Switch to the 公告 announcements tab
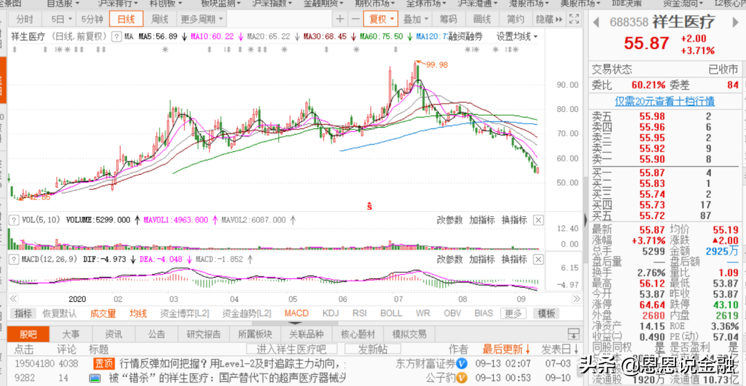Screen dimensions: 746x386 point(157,334)
